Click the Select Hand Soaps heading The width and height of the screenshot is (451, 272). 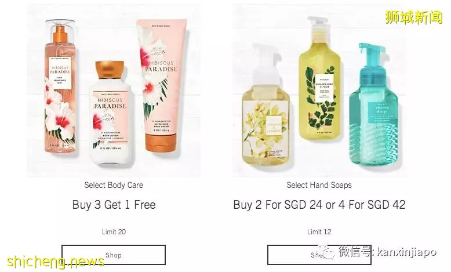coord(319,185)
